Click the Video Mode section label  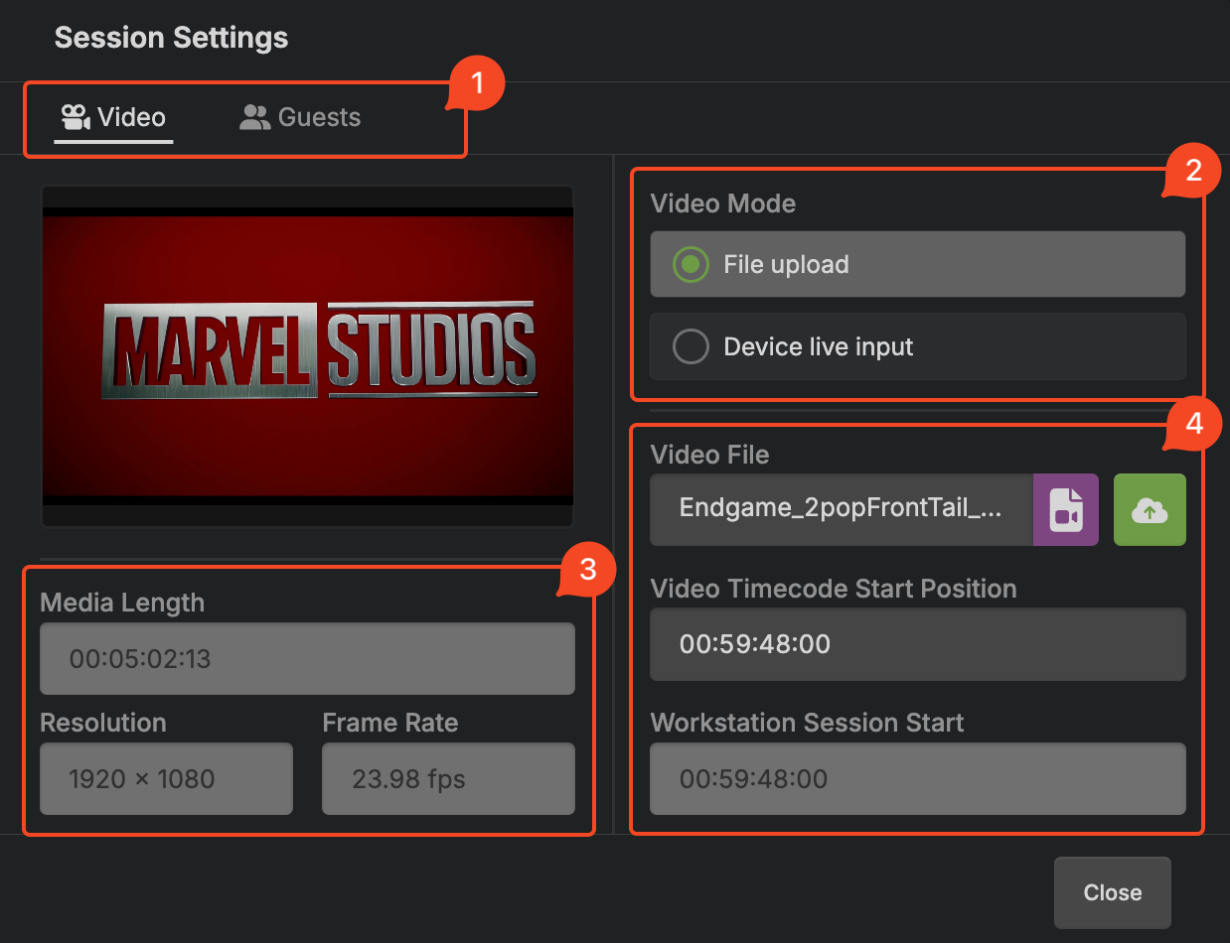tap(722, 203)
